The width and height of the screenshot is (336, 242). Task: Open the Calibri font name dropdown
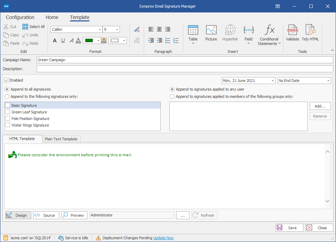[100, 29]
